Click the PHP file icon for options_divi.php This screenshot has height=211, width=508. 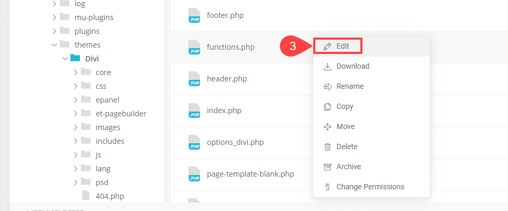tap(194, 142)
